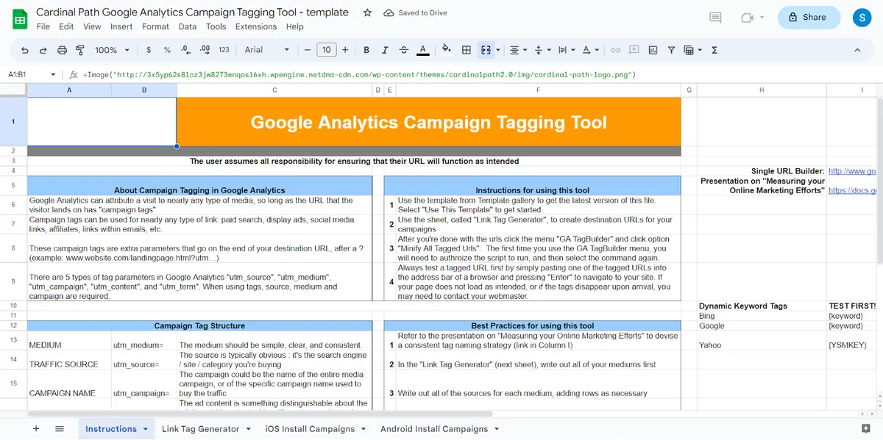Open the Single URL Builder link

[858, 170]
